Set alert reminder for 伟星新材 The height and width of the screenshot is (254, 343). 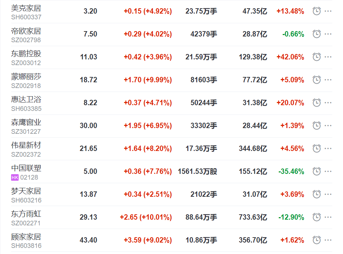pos(317,148)
